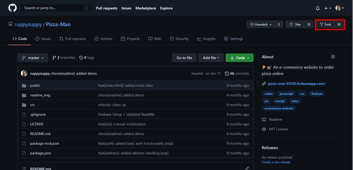Open the GitHub home logo
Viewport: 353px width, 170px height.
point(13,8)
